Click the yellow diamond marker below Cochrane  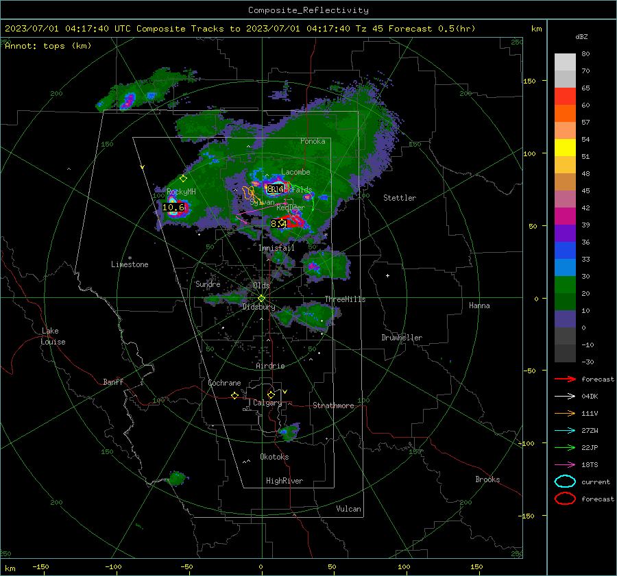235,395
